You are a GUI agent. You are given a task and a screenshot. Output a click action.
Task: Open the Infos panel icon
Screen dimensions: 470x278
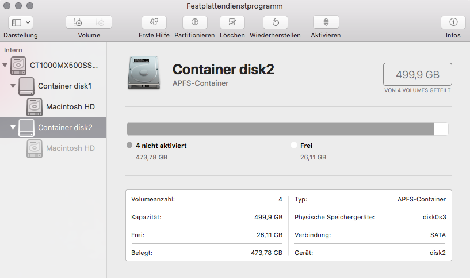point(453,22)
